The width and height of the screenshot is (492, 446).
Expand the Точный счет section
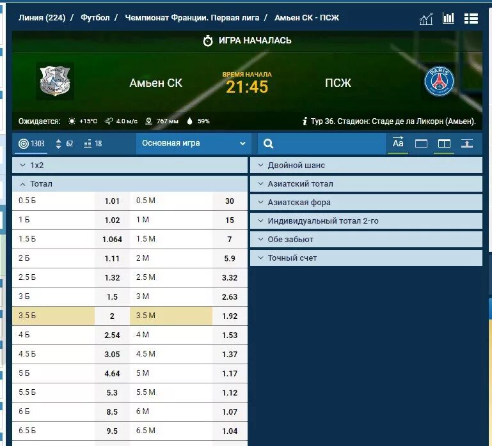(366, 258)
